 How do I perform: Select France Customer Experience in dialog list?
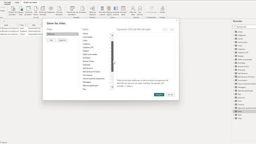[94, 79]
